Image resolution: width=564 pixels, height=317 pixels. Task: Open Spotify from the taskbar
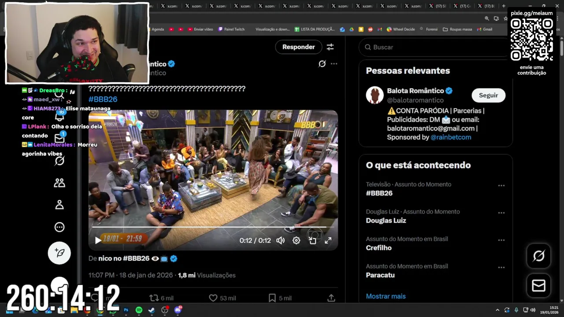(x=139, y=310)
